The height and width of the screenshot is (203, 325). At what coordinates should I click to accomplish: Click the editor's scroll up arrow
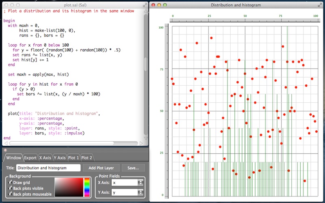click(146, 11)
